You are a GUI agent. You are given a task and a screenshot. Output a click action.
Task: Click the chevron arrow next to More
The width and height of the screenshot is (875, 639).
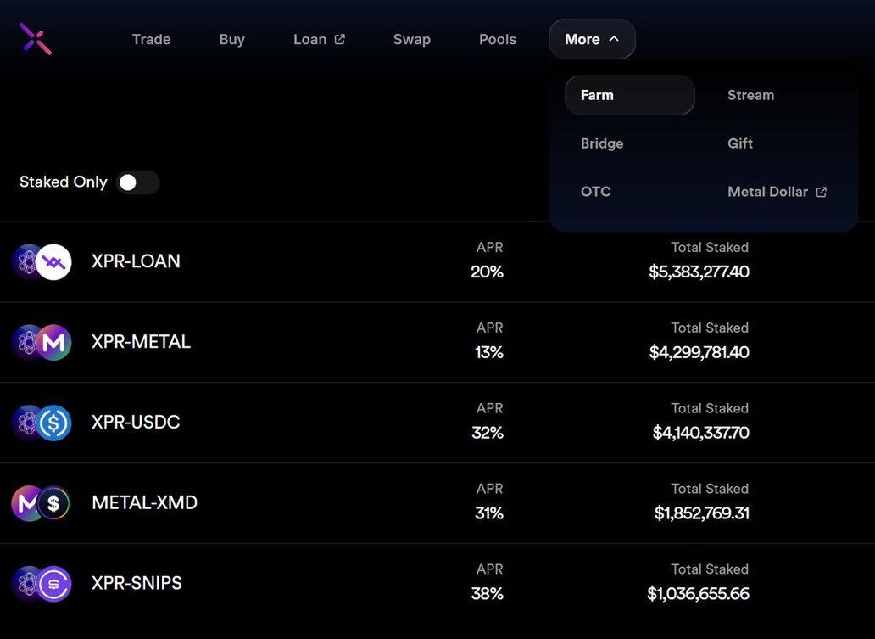point(614,39)
